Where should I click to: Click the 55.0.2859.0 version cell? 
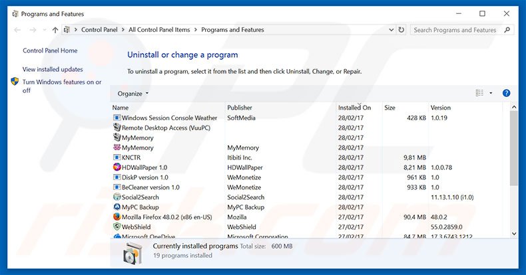tap(447, 227)
